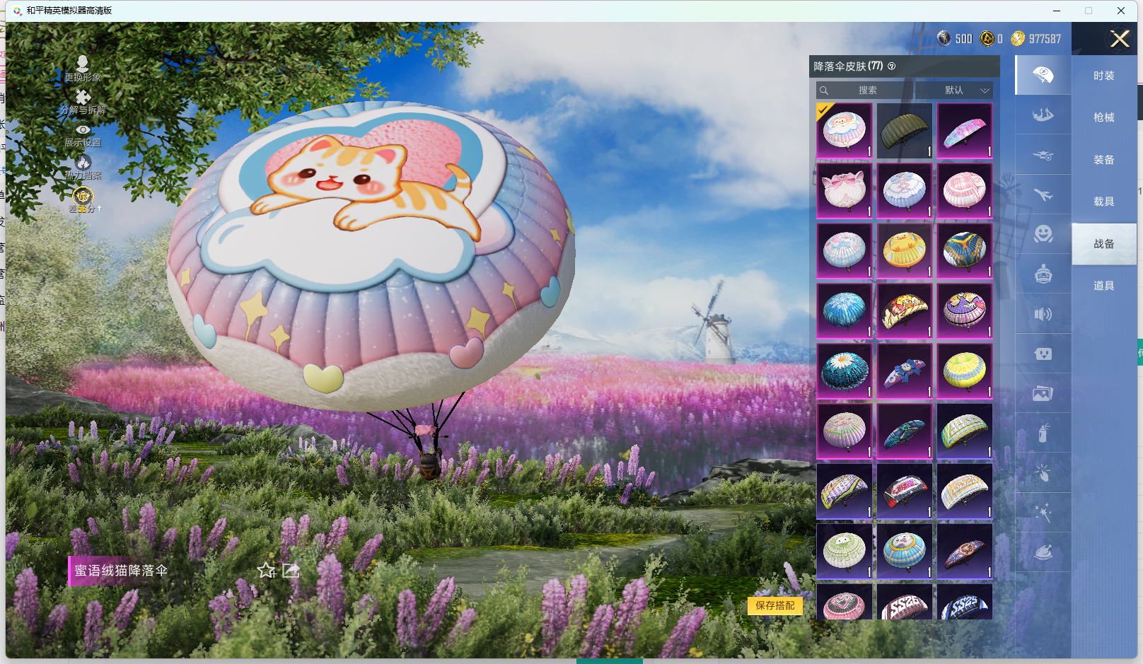Viewport: 1143px width, 664px height.
Task: Open the smiley emote category icon
Action: pyautogui.click(x=1043, y=234)
